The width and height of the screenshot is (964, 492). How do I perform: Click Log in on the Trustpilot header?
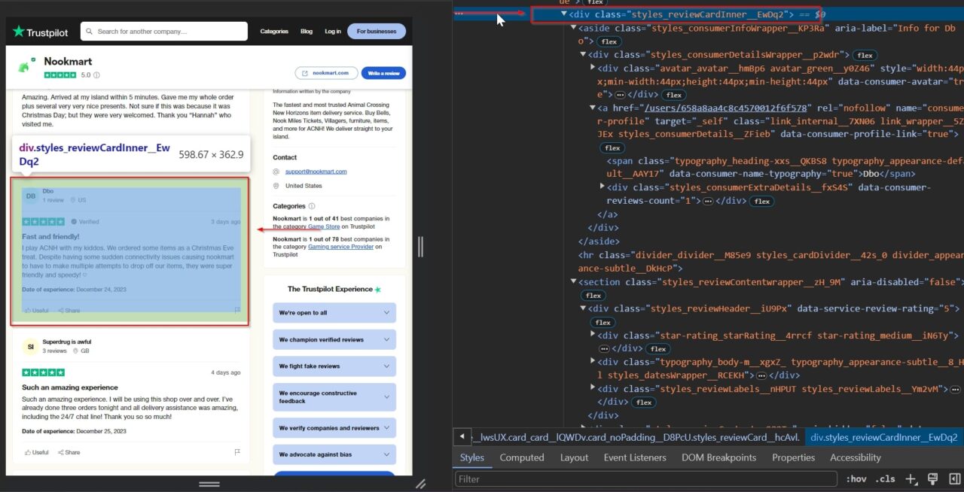pos(333,32)
